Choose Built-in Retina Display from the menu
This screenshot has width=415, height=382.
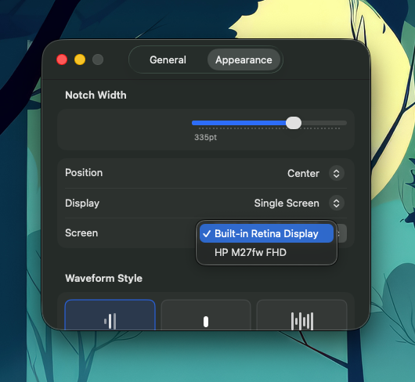[x=266, y=233]
